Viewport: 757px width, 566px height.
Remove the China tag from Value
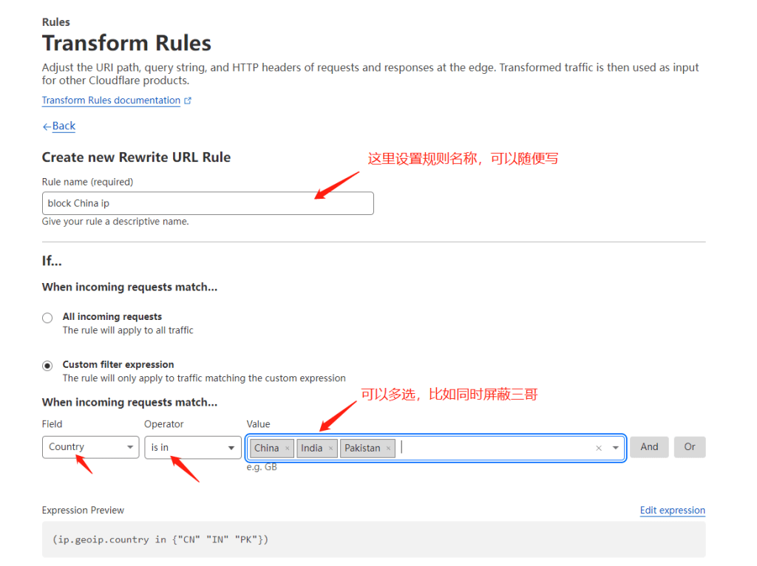pos(288,449)
